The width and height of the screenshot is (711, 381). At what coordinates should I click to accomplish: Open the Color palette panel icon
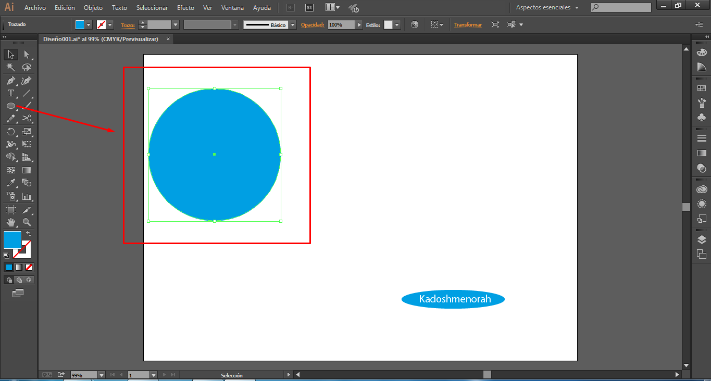point(702,52)
